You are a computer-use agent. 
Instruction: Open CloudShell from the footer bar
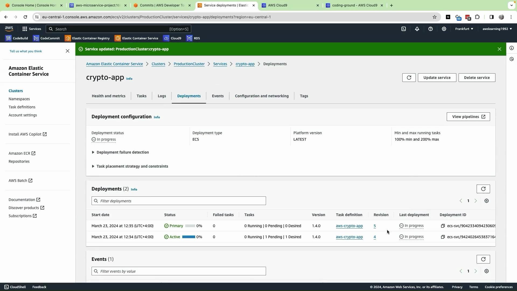point(15,287)
